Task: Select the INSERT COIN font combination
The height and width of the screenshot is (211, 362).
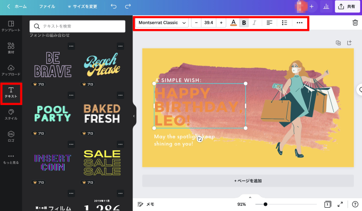Action: point(53,163)
